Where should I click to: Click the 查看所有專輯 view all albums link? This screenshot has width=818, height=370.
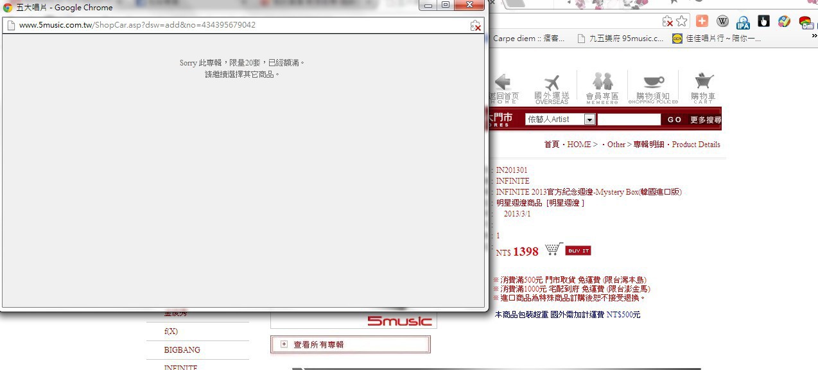click(318, 345)
